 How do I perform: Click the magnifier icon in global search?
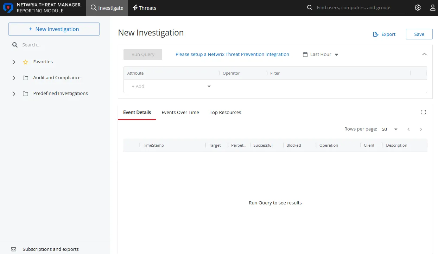310,8
